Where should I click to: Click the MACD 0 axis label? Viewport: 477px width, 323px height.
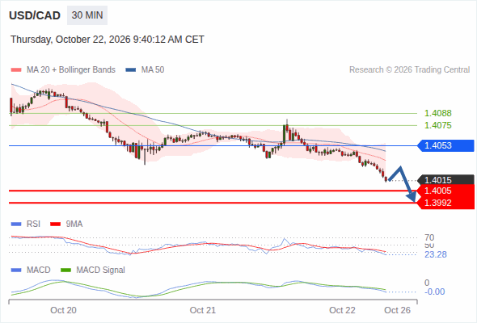pyautogui.click(x=427, y=283)
